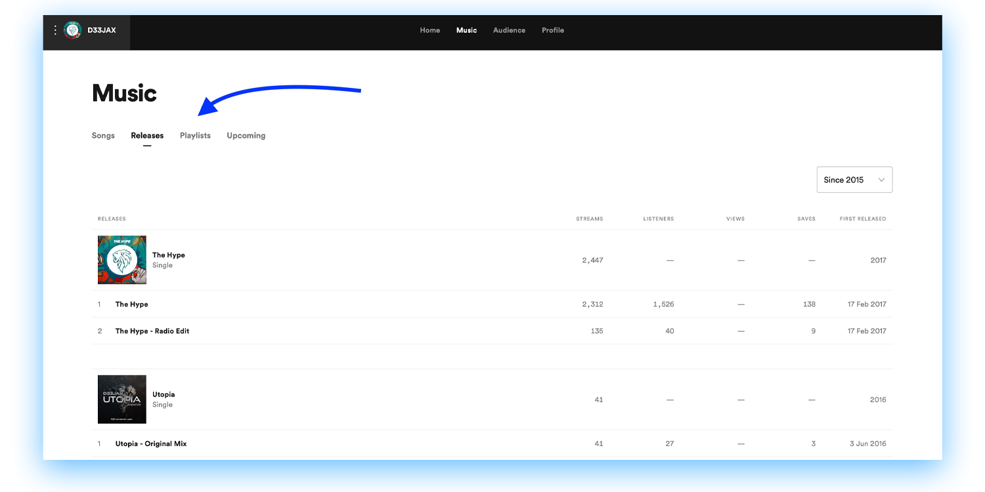Click the First Released column header

pos(863,218)
